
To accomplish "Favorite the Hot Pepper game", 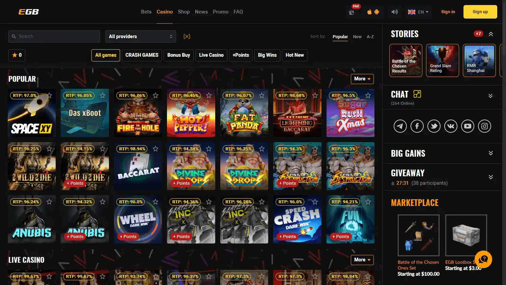I will [209, 96].
